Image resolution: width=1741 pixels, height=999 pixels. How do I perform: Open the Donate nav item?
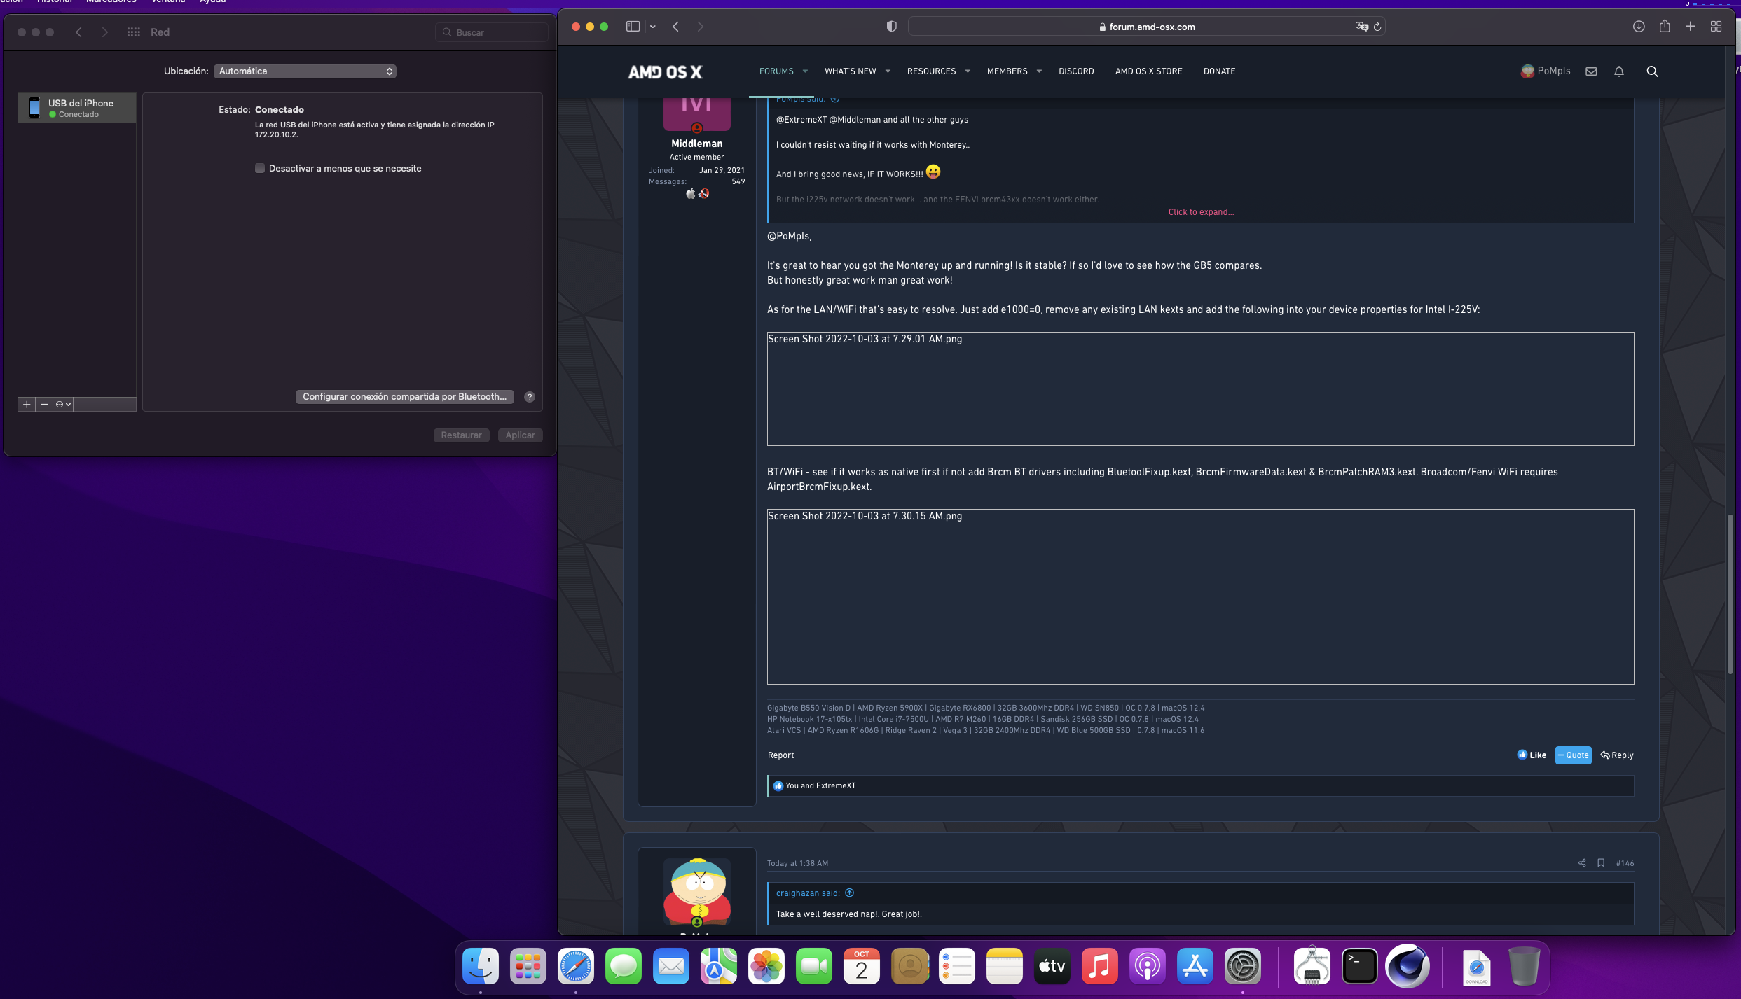pyautogui.click(x=1219, y=71)
